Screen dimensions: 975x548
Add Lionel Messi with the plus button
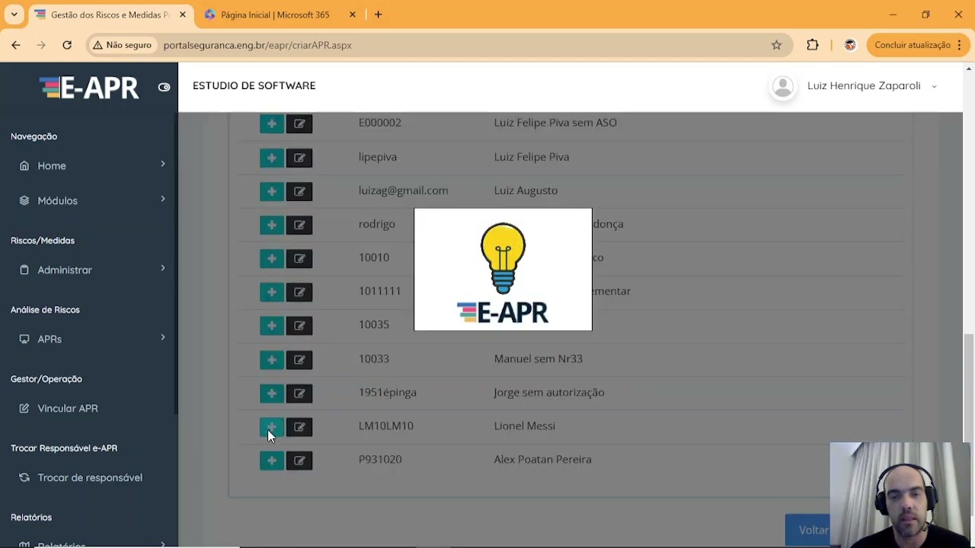point(272,426)
